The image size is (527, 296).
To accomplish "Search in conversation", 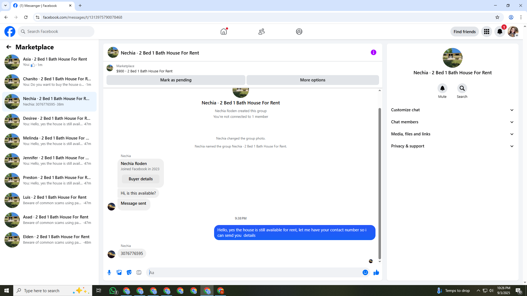I will (462, 88).
